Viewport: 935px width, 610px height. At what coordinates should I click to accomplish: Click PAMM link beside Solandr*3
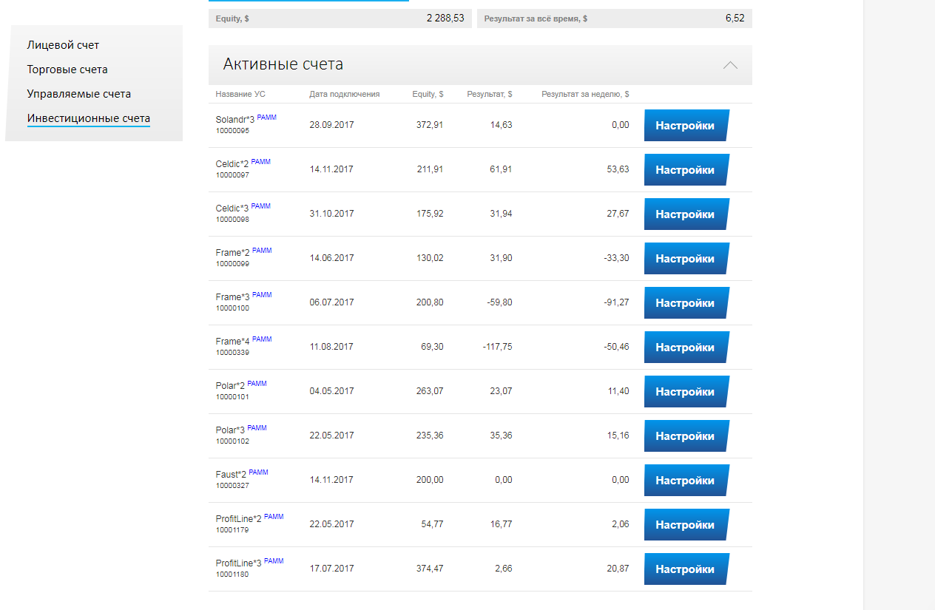(x=266, y=118)
